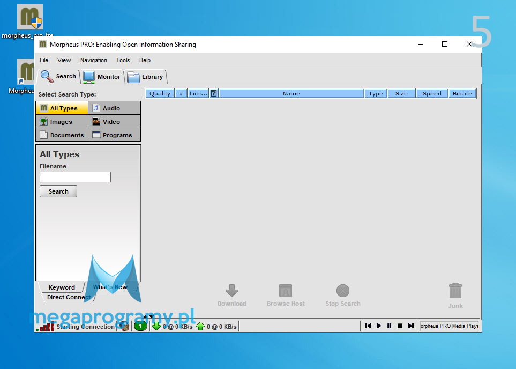The image size is (516, 369).
Task: Select Audio search type
Action: point(115,108)
